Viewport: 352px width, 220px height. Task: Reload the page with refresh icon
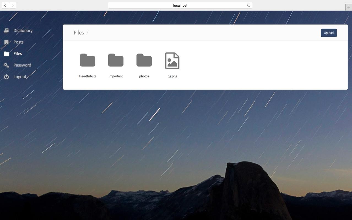[x=249, y=5]
